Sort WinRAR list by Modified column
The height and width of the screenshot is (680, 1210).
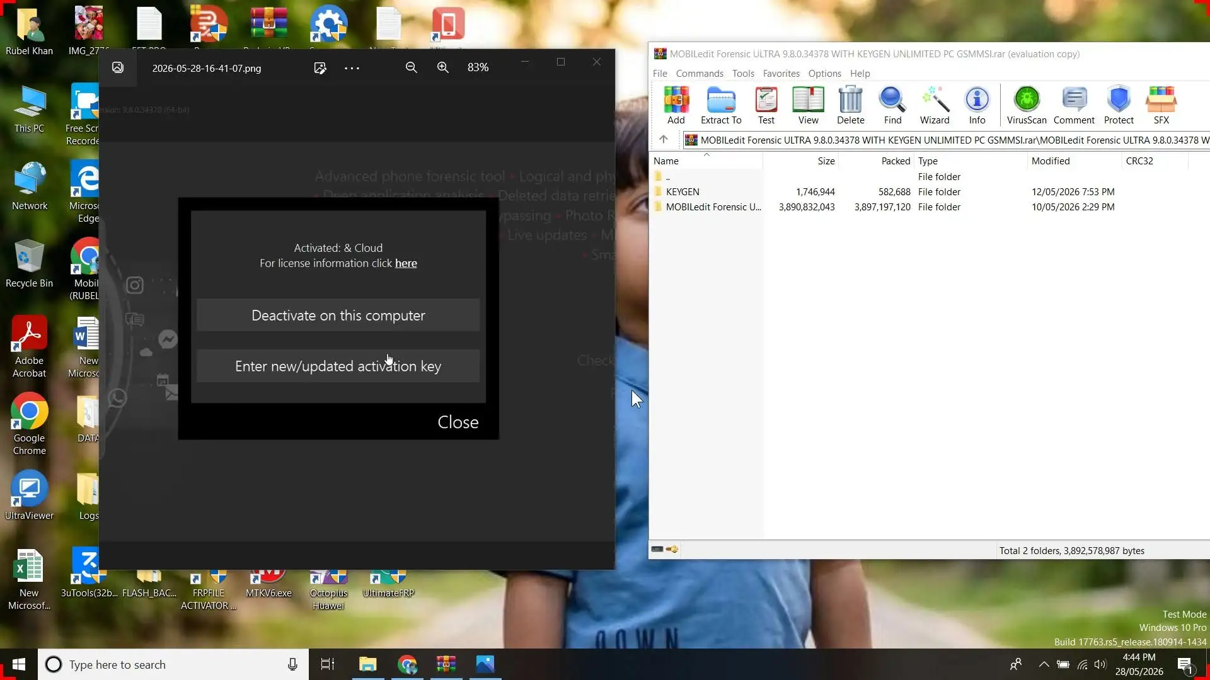coord(1075,161)
